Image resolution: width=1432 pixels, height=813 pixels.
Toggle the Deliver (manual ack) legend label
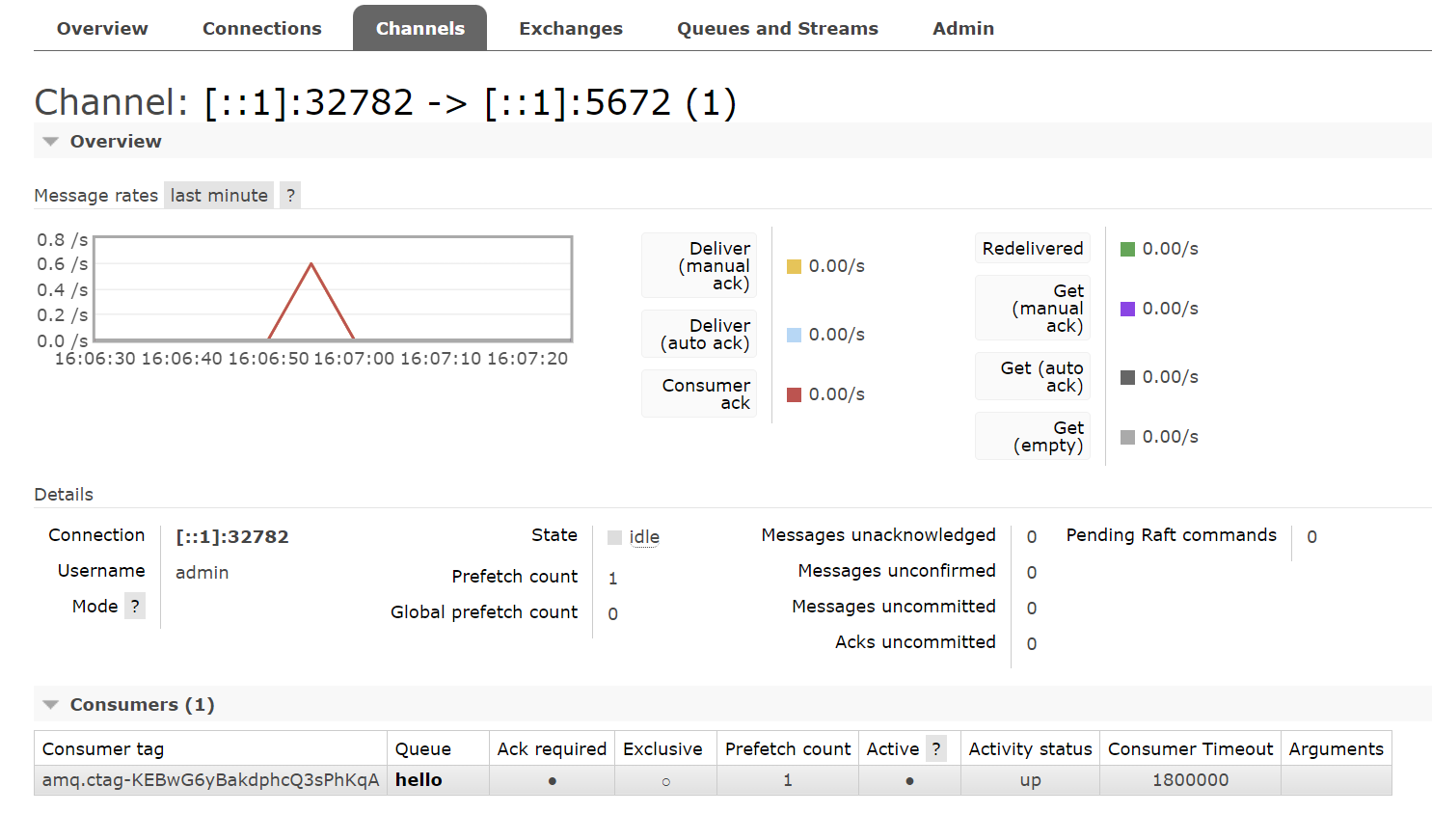click(x=699, y=265)
